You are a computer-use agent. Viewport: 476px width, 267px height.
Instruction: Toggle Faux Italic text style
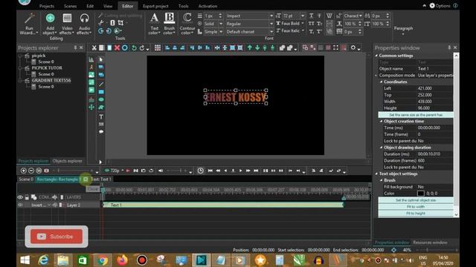click(x=290, y=31)
